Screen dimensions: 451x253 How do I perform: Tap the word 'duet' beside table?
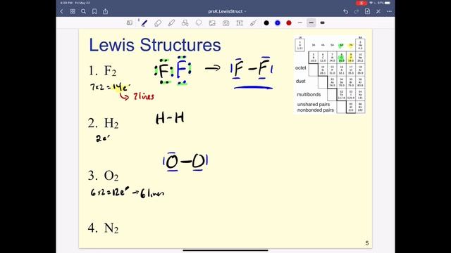click(301, 82)
